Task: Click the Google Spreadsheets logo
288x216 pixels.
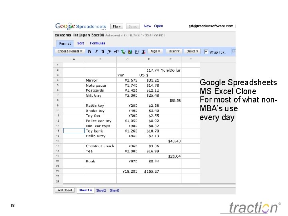Action: 81,26
